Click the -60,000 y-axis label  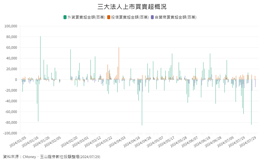[x=11, y=112]
